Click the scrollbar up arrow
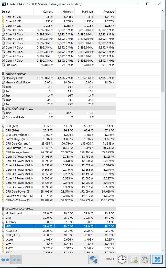 point(162,11)
